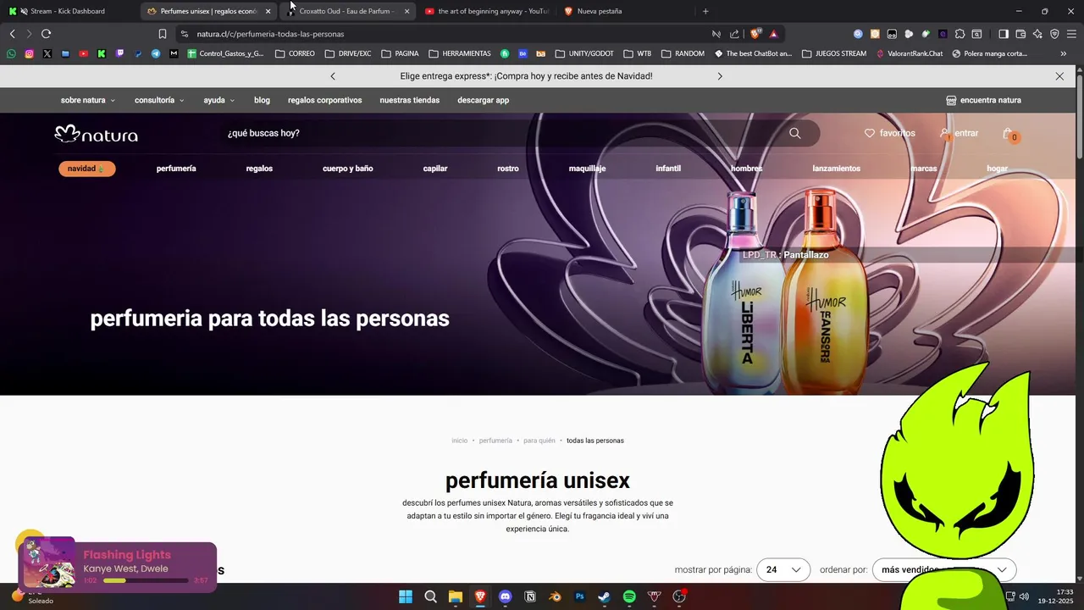This screenshot has height=610, width=1084.
Task: Open the maquillaje menu category
Action: (x=587, y=169)
